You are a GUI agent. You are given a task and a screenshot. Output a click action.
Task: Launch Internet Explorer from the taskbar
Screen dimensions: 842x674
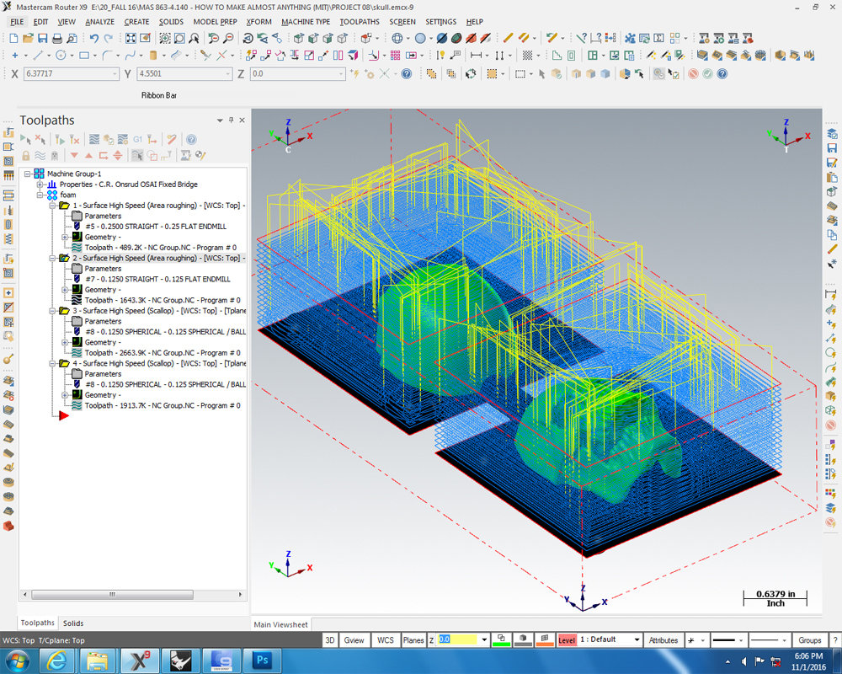(x=57, y=661)
